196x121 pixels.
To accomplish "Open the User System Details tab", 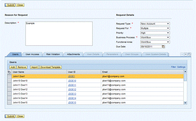I will [155, 54].
